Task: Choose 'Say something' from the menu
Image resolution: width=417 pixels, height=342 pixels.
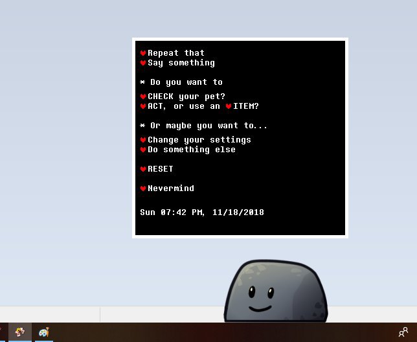Action: [x=181, y=63]
